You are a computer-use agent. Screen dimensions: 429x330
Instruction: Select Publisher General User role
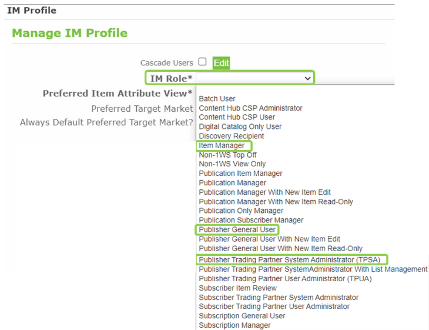pyautogui.click(x=236, y=229)
